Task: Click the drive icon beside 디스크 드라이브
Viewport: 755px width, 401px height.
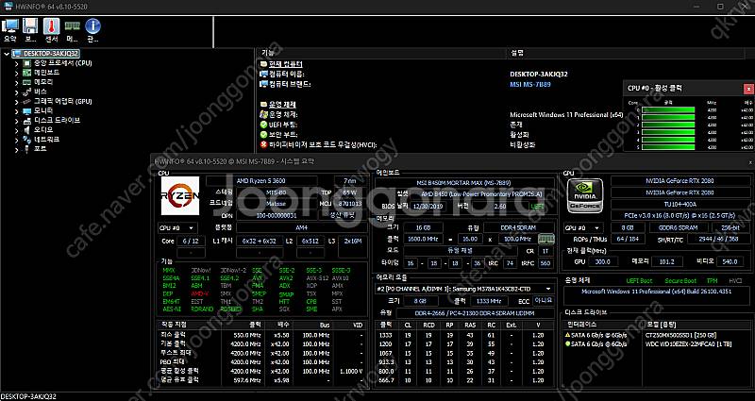Action: click(27, 121)
